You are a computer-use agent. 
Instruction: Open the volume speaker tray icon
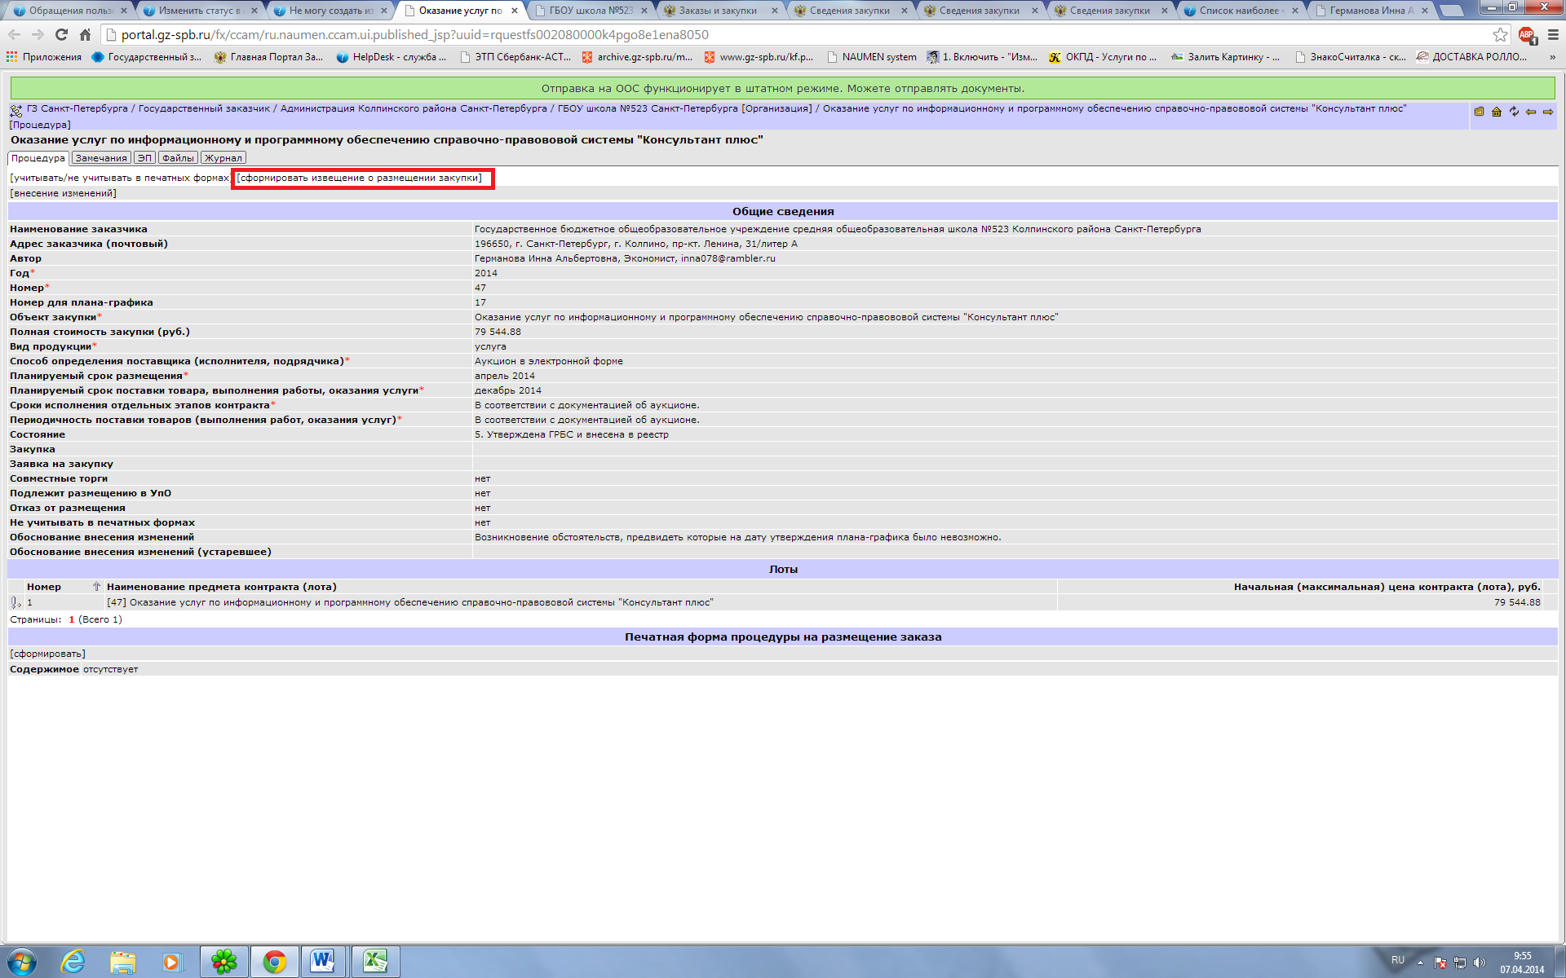coord(1480,963)
